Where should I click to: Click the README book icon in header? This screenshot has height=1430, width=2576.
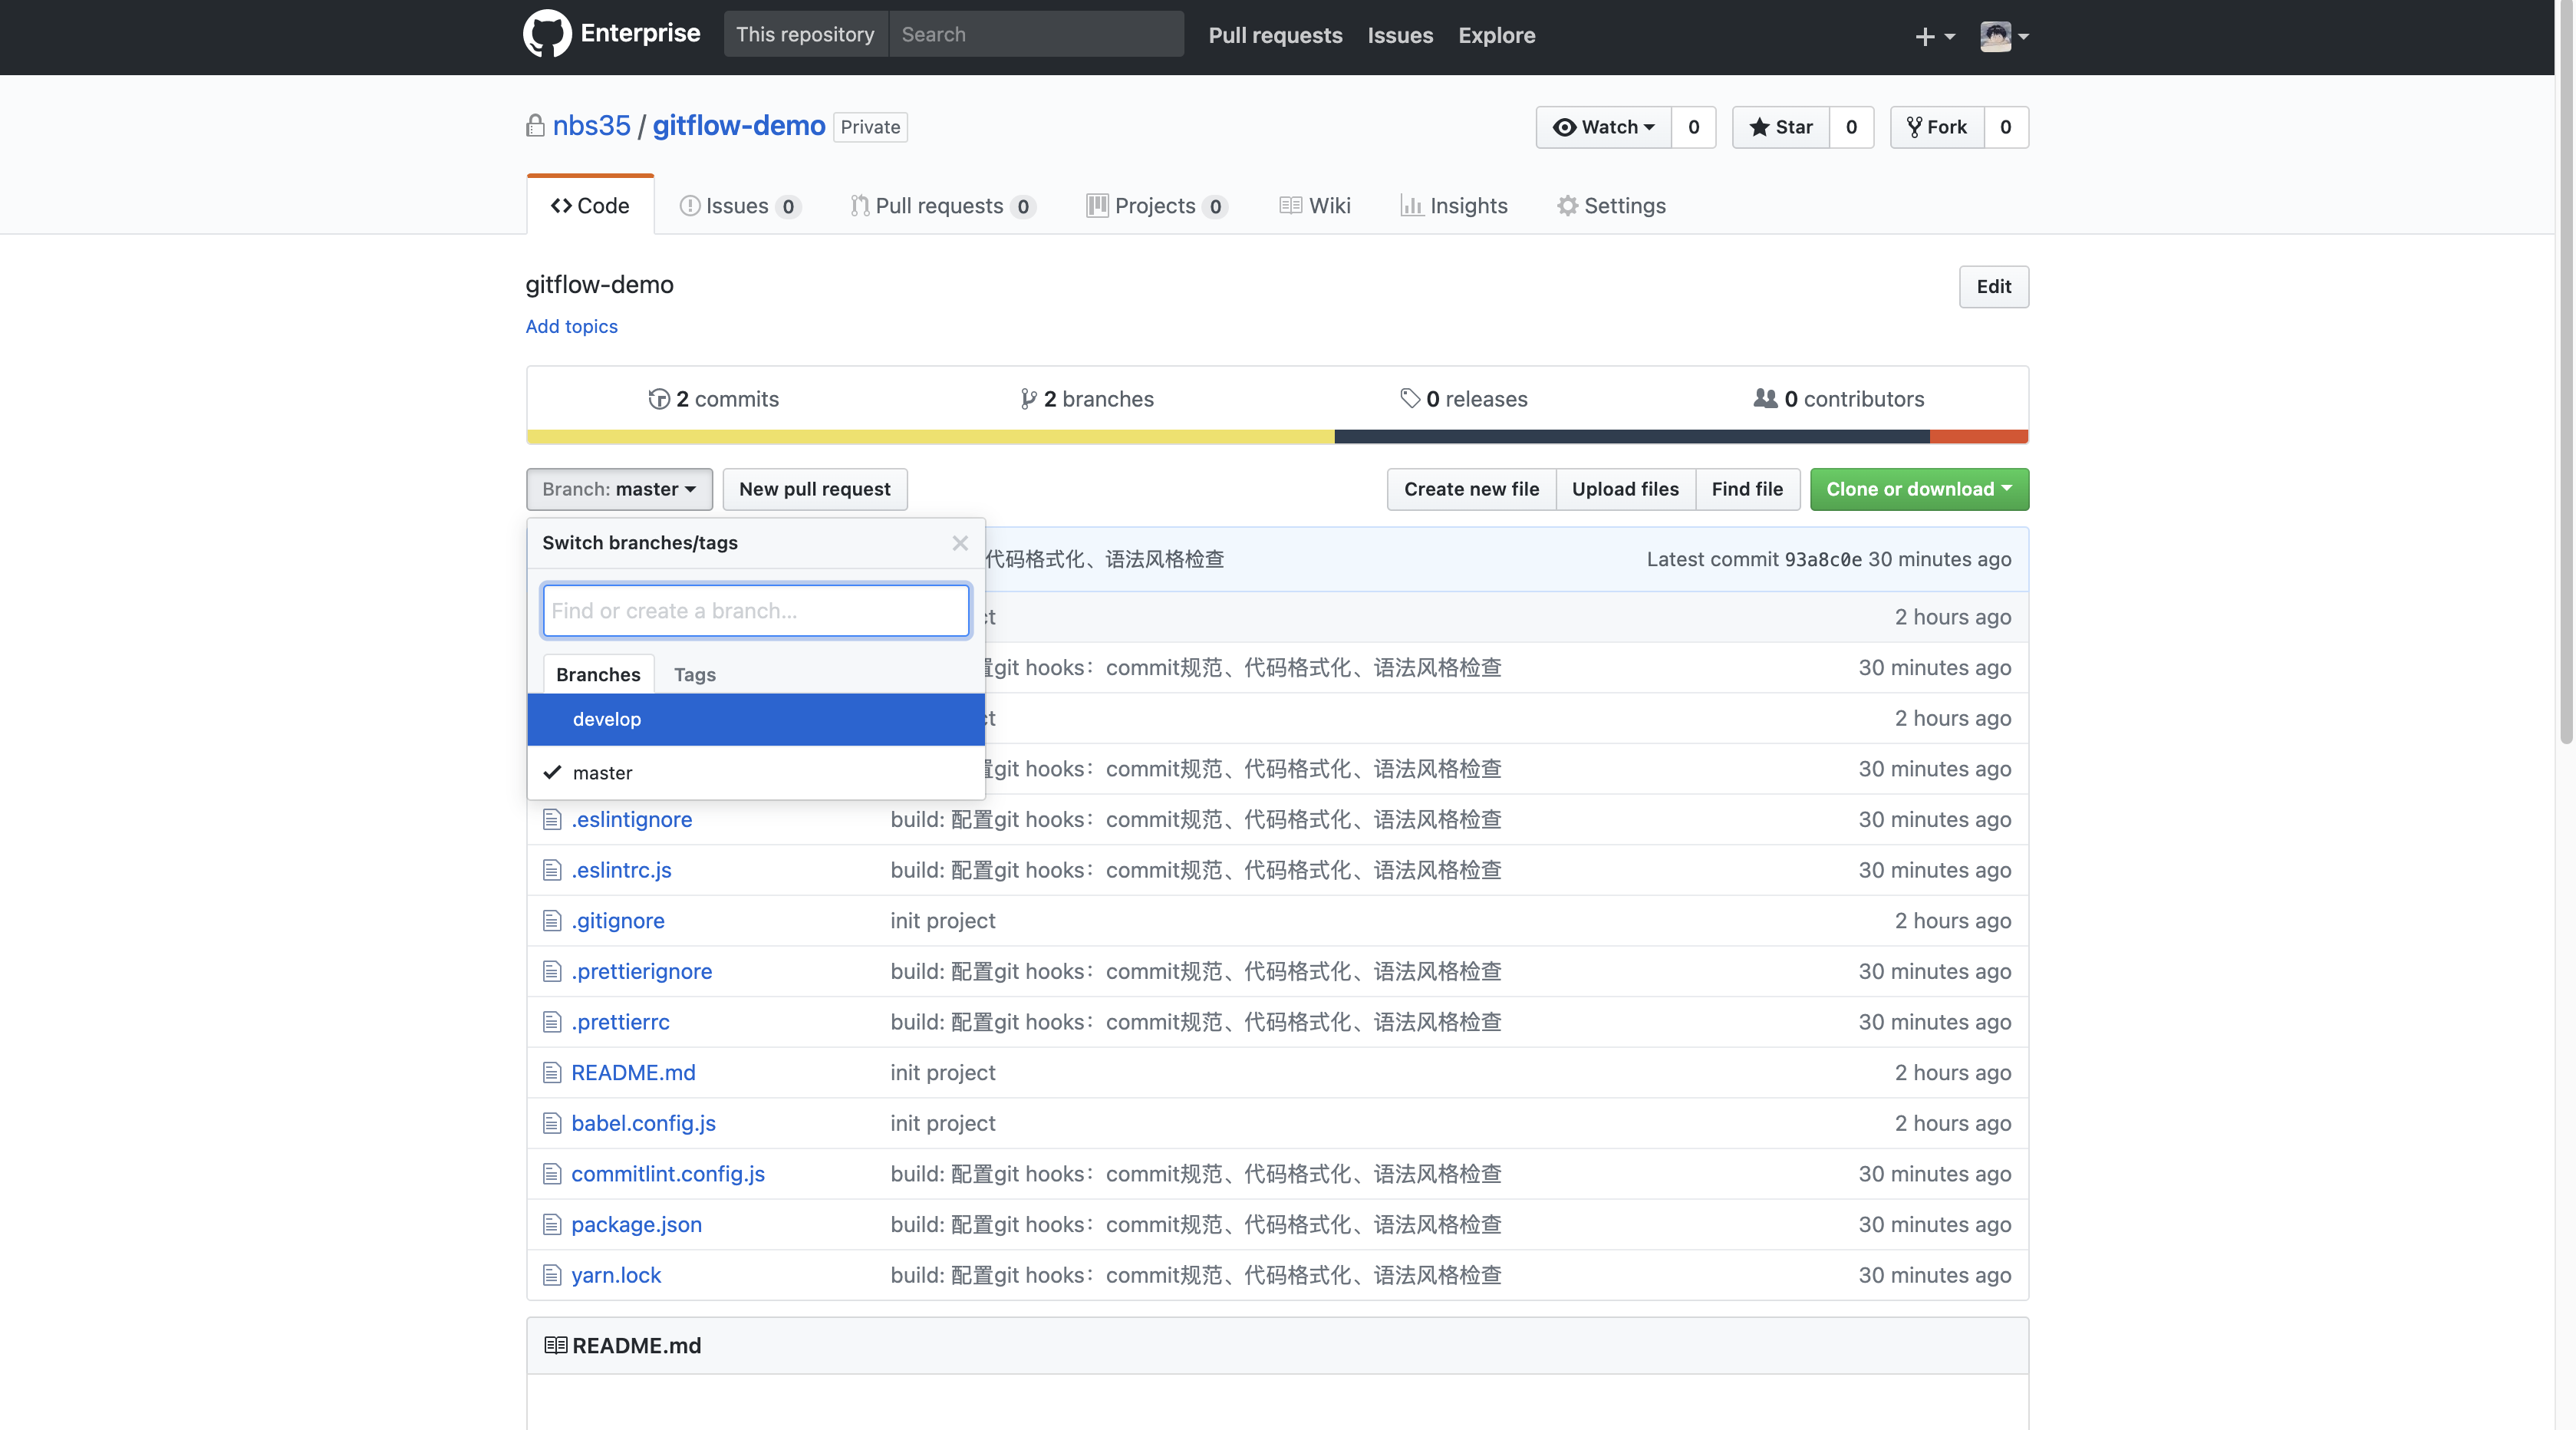tap(555, 1346)
